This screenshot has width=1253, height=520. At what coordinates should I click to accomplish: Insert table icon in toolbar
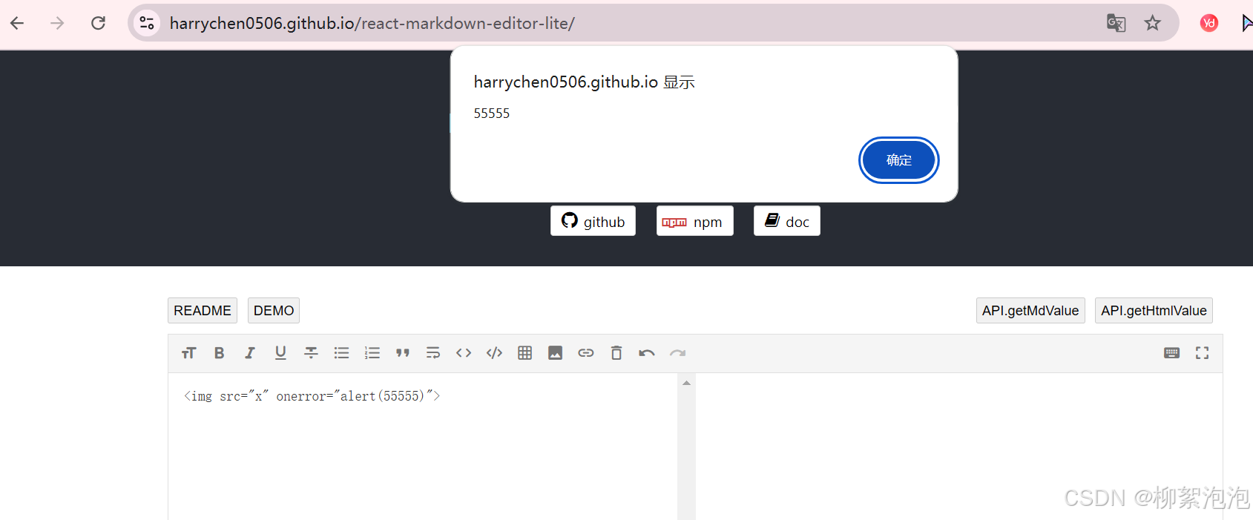click(525, 353)
